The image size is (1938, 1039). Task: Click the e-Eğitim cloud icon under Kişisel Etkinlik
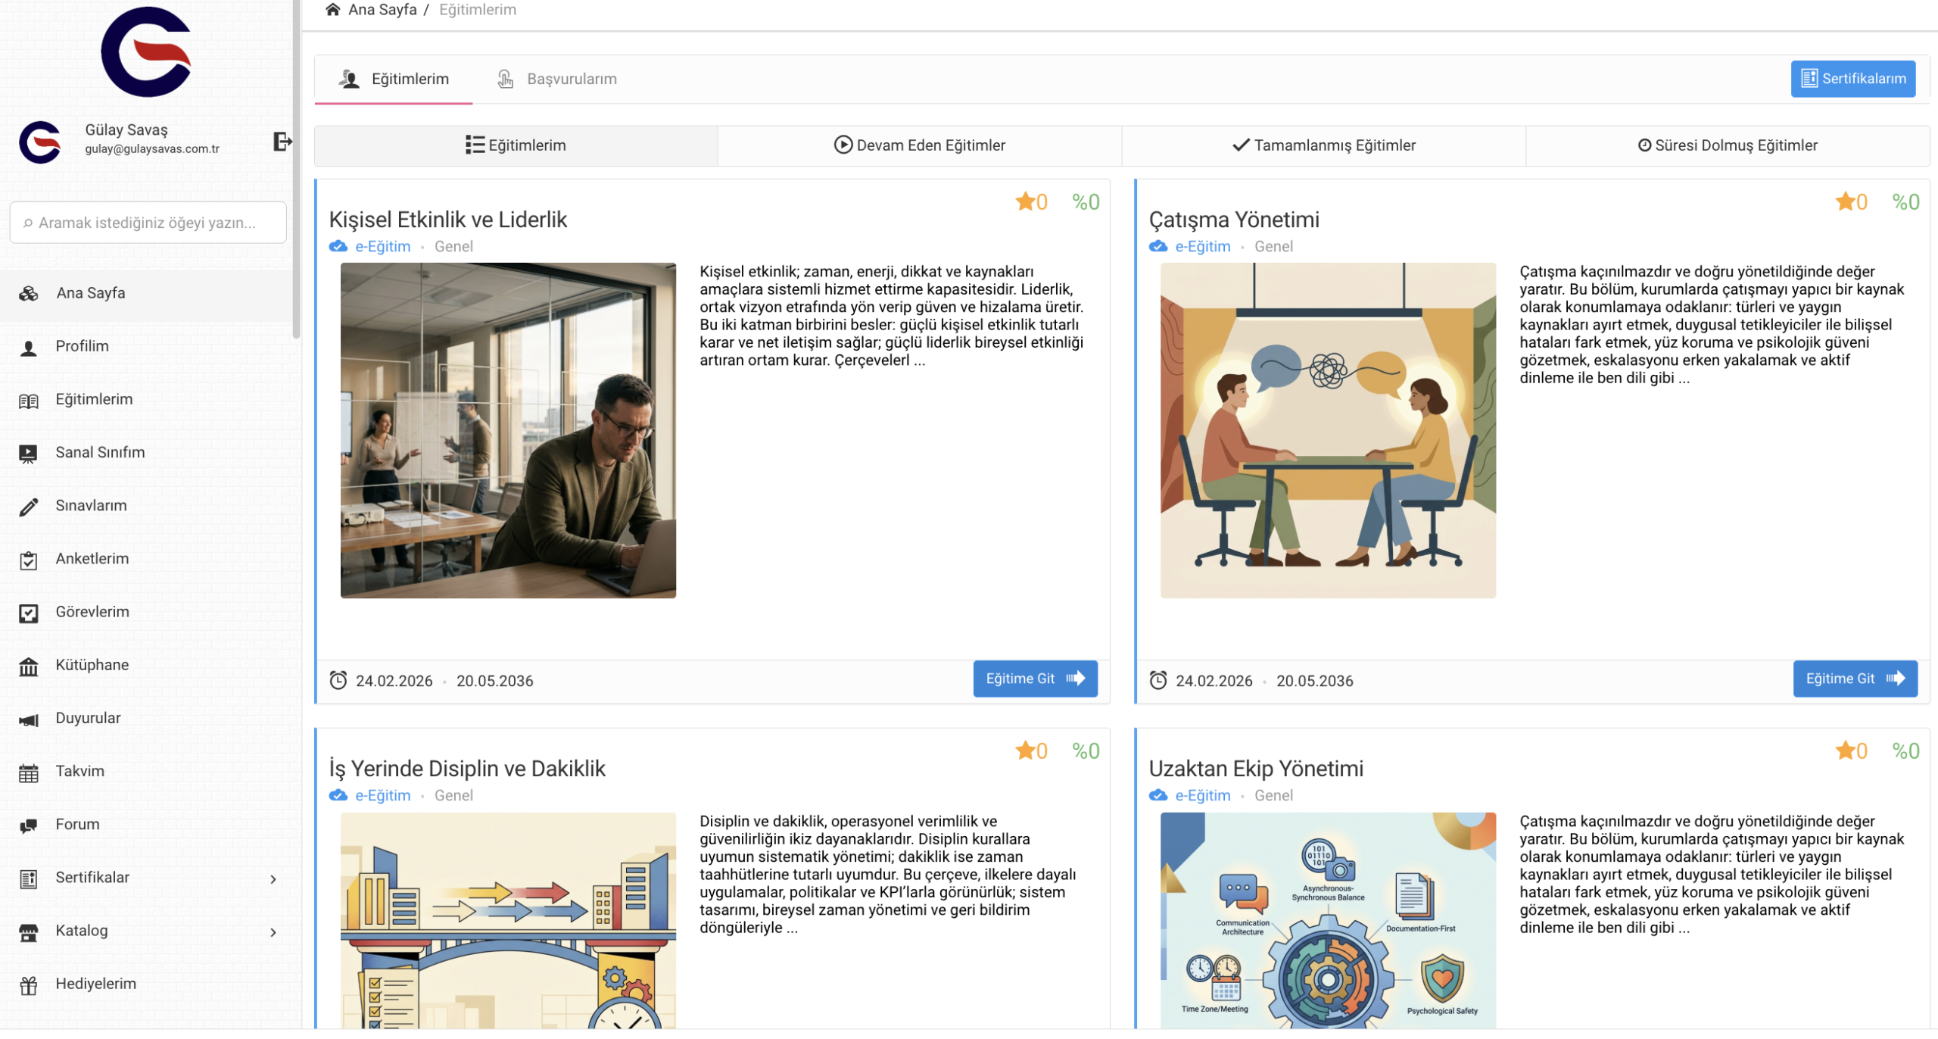(x=338, y=246)
